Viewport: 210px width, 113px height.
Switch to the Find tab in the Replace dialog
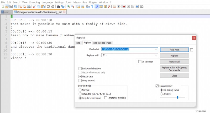[78, 43]
